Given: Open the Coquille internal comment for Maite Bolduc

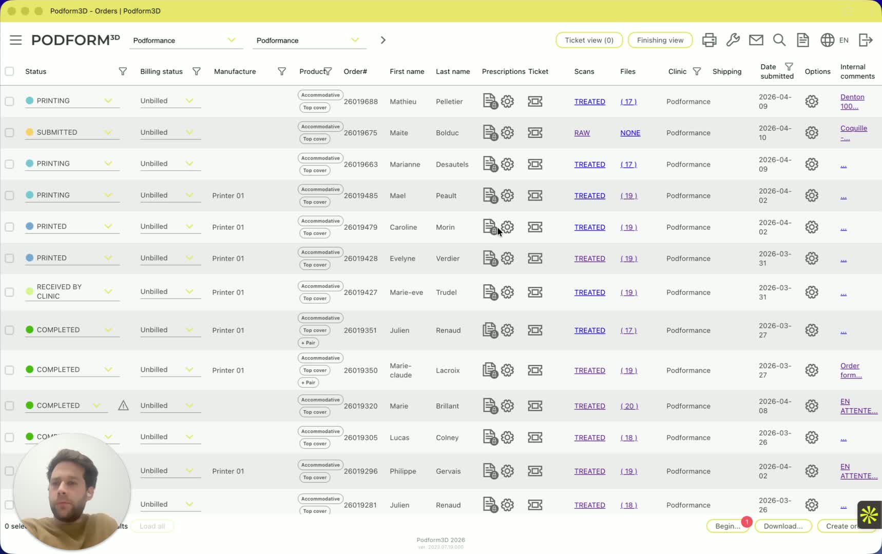Looking at the screenshot, I should pyautogui.click(x=853, y=133).
